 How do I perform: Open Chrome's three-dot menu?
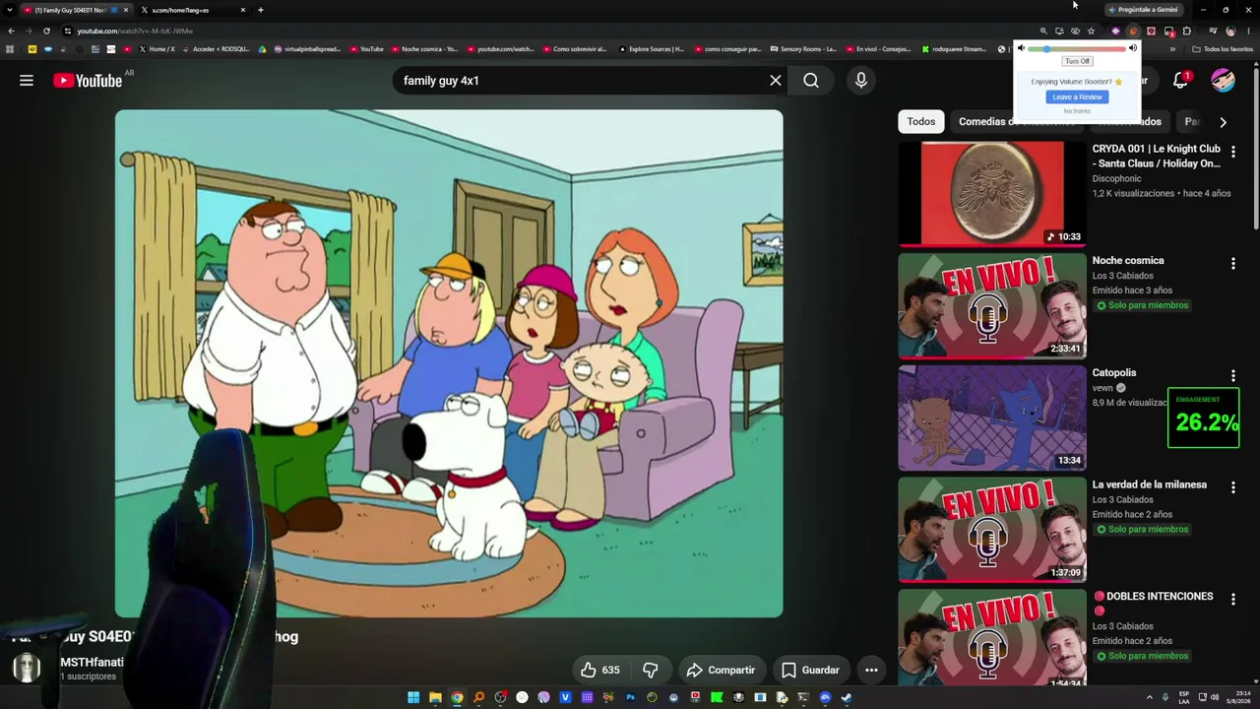(x=1248, y=31)
